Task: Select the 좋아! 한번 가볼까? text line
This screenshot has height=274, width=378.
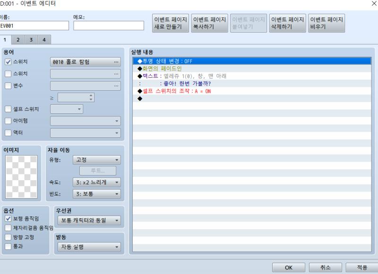Action: (252, 83)
